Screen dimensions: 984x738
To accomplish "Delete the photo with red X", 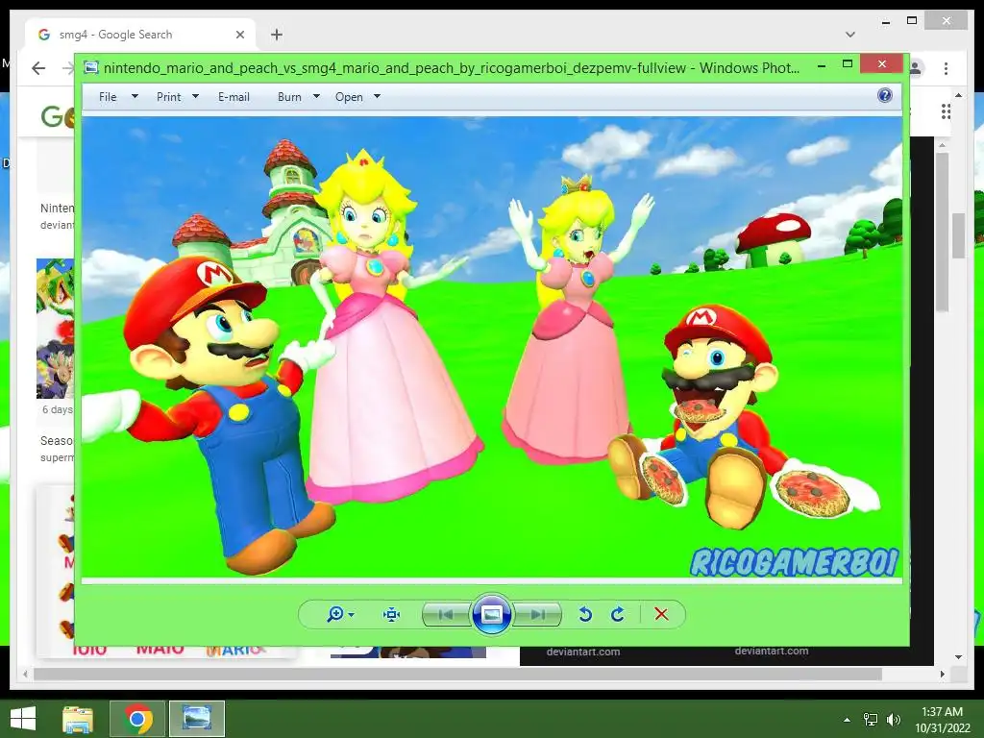I will tap(661, 614).
